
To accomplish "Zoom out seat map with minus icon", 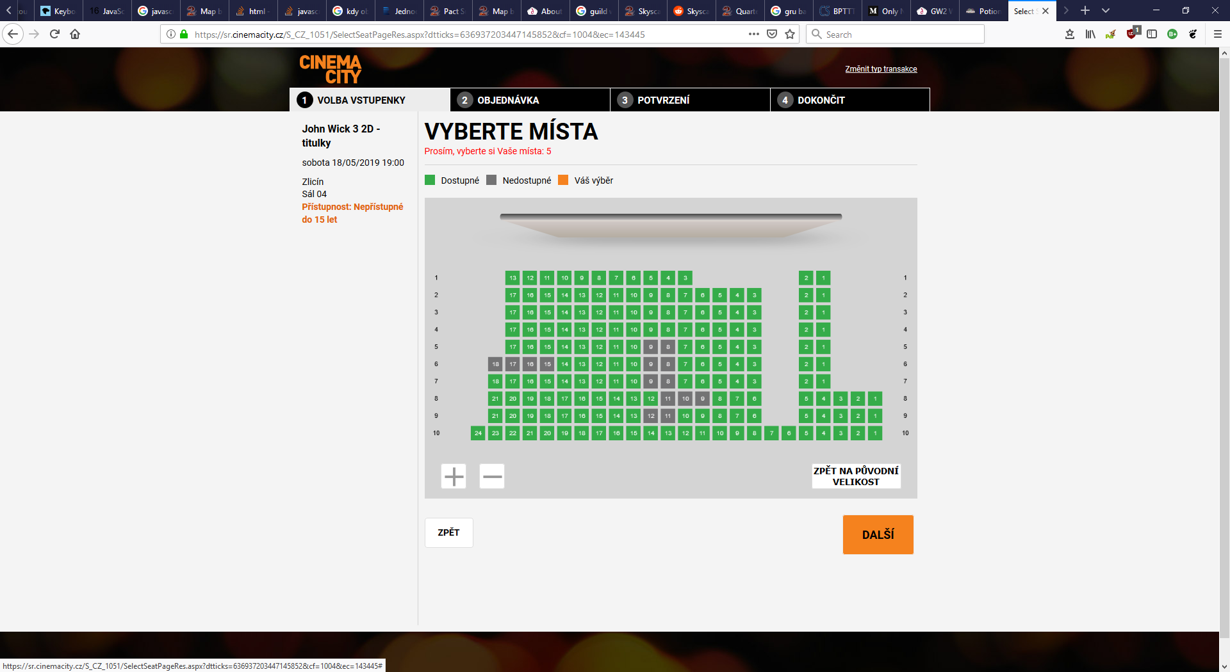I will point(492,476).
